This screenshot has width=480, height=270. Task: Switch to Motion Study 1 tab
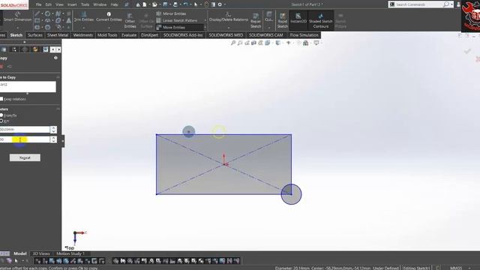(x=70, y=253)
